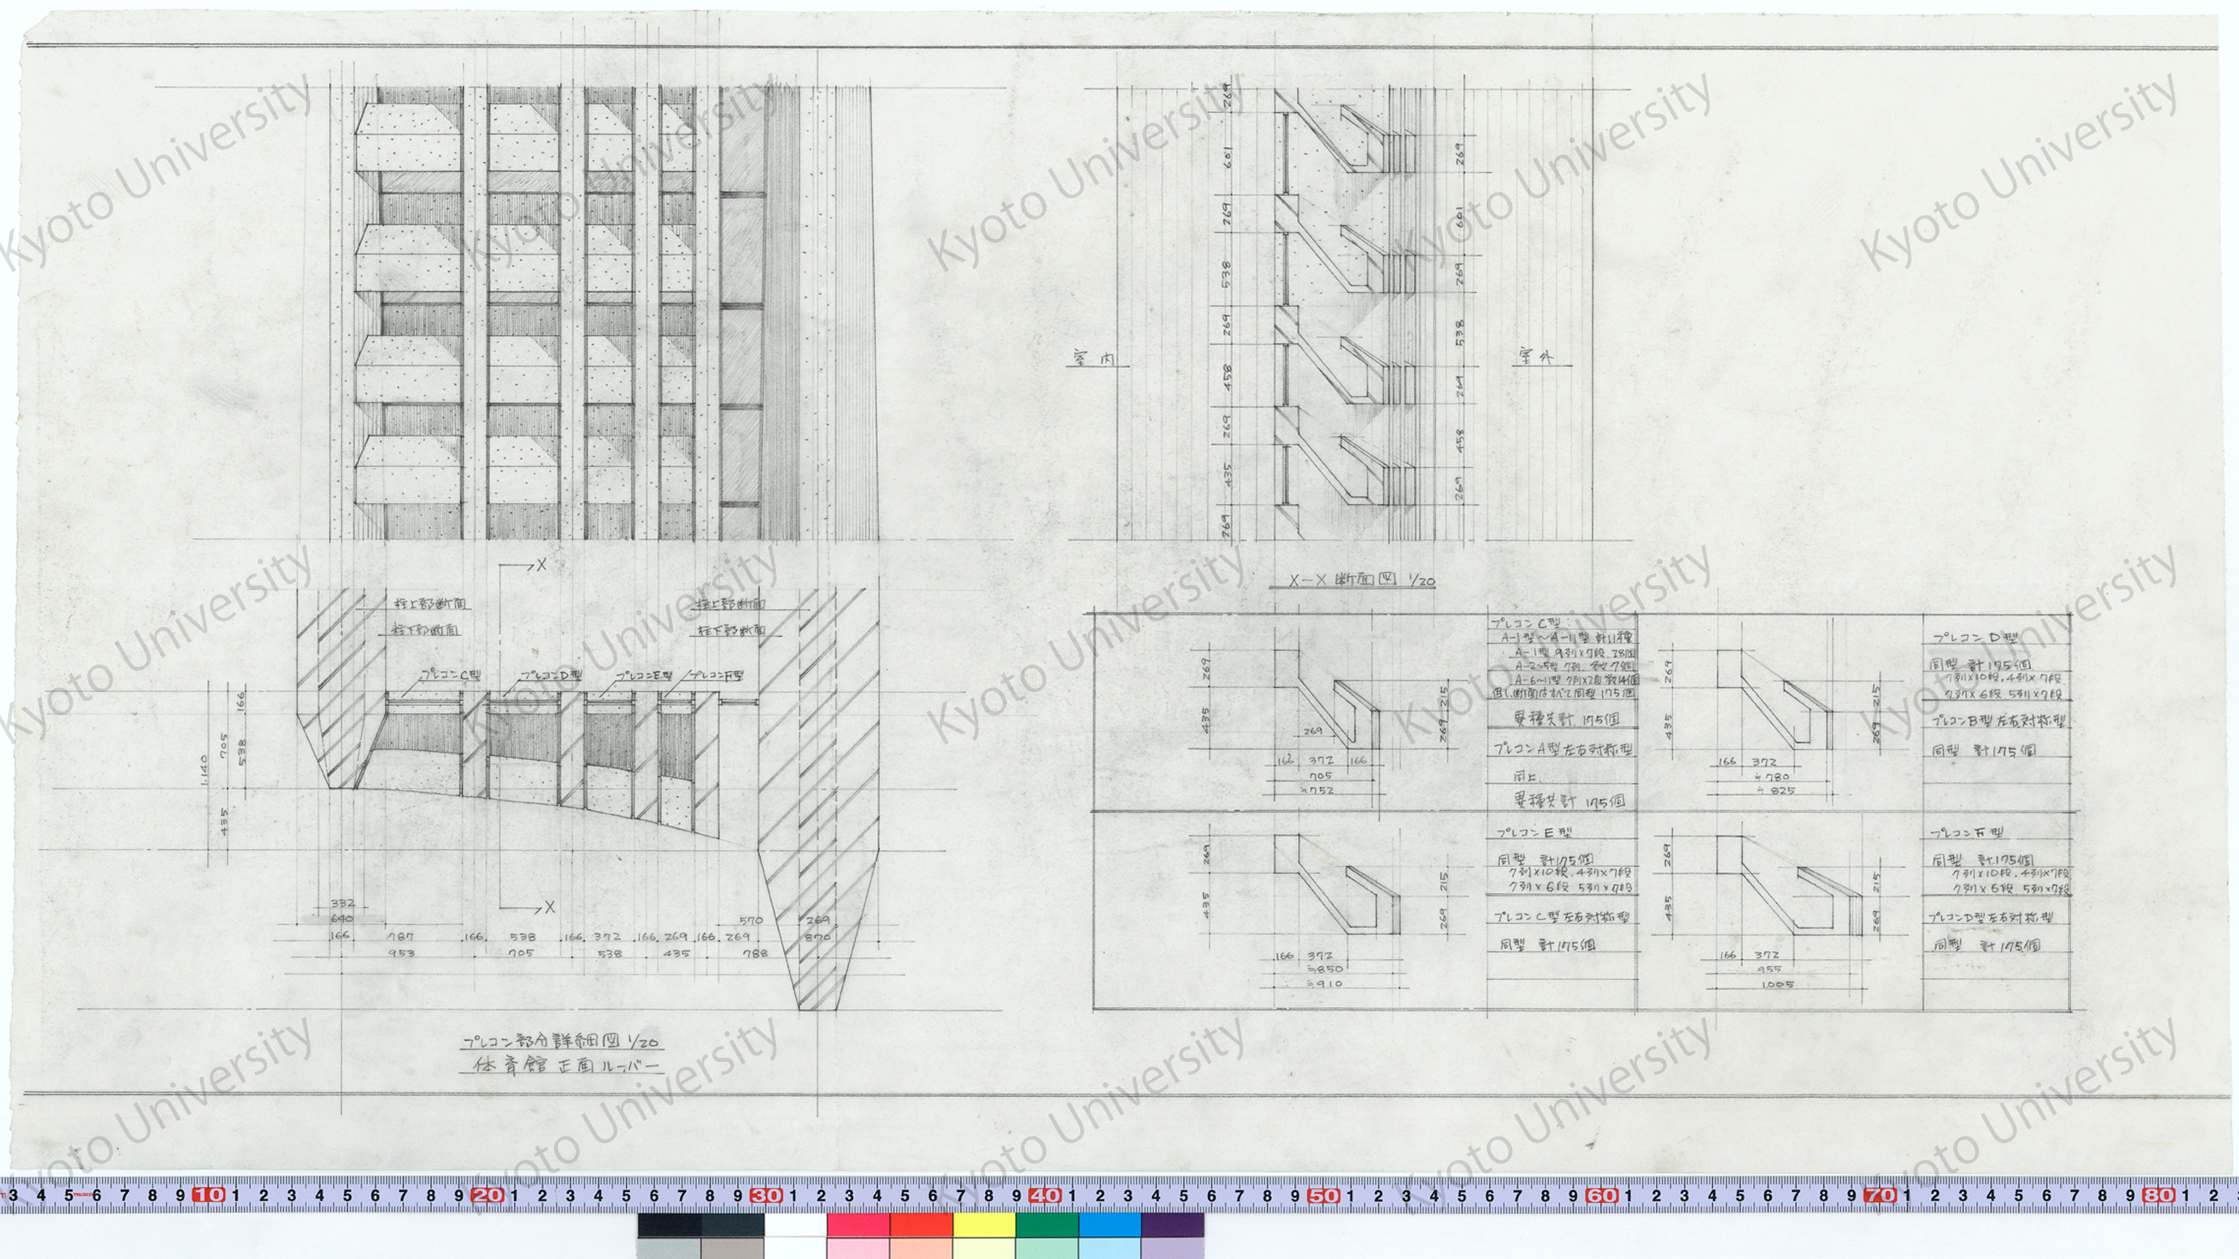Click the red 70 marker on ruler

(x=1880, y=1195)
